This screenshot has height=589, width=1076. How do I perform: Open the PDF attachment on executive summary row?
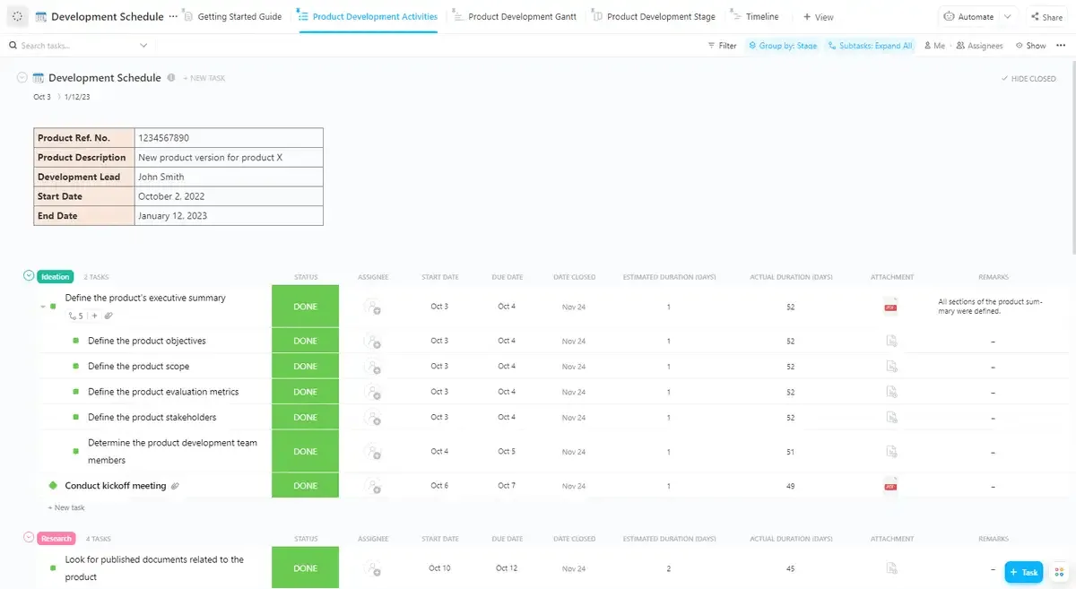[890, 307]
